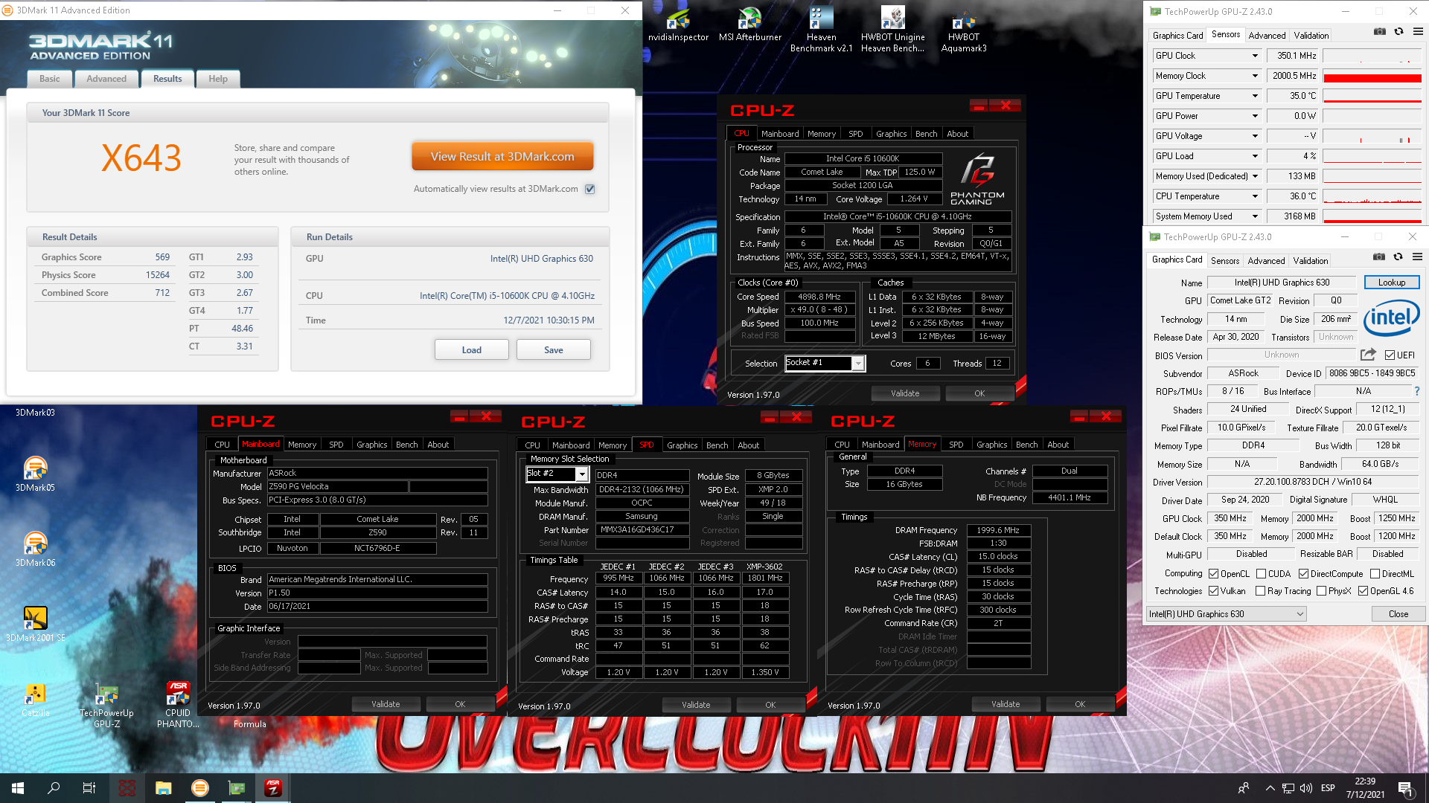Click screenshot camera icon in GPU-Z Sensors window
Viewport: 1429px width, 803px height.
click(x=1379, y=32)
